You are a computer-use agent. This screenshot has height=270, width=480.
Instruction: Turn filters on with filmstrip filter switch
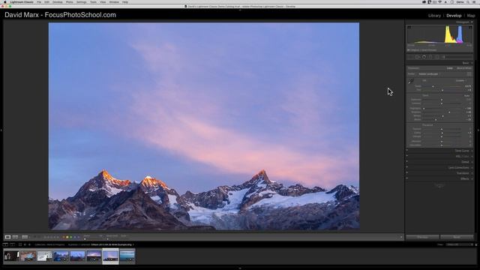pos(476,244)
